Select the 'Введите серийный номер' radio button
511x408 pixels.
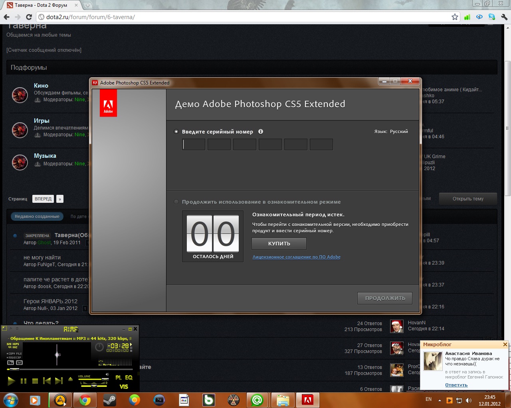click(176, 132)
